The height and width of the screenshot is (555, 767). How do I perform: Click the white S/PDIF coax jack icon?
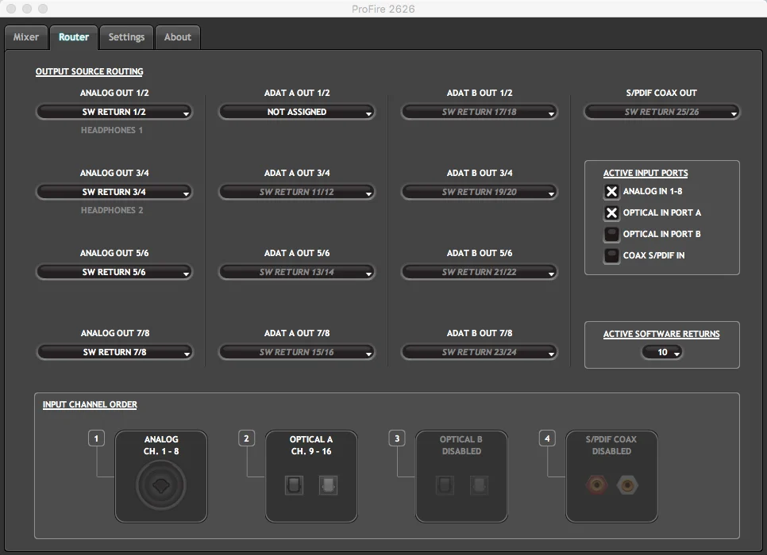[627, 485]
